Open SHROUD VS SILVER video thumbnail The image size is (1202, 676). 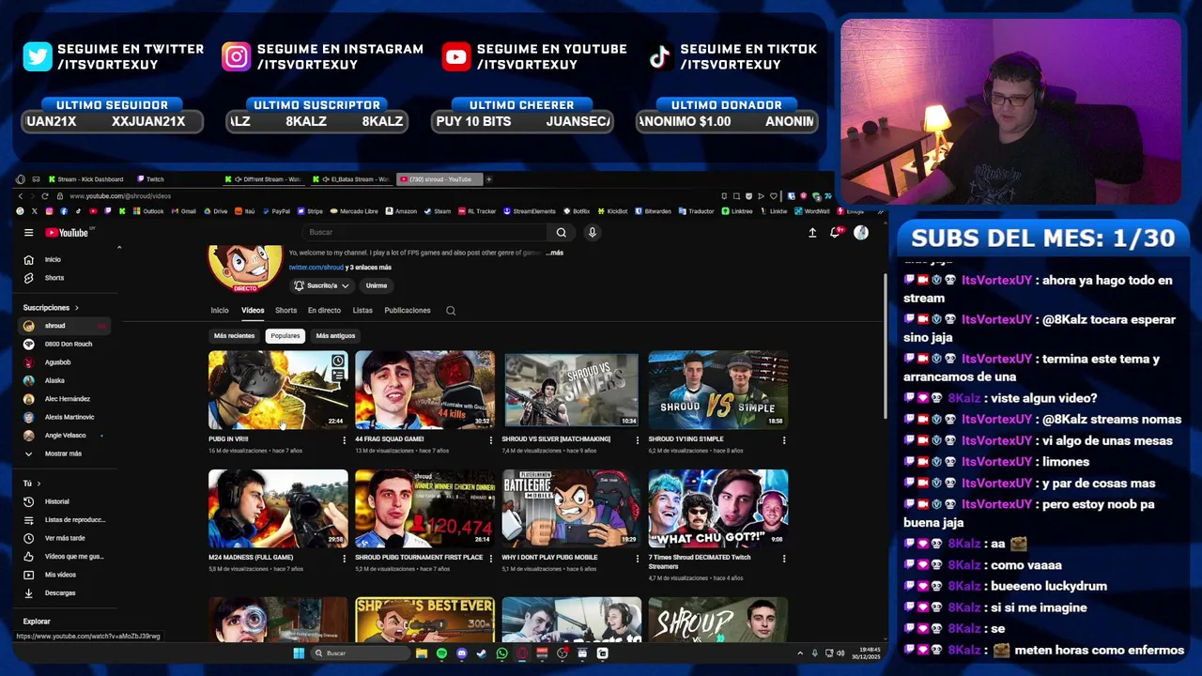571,390
